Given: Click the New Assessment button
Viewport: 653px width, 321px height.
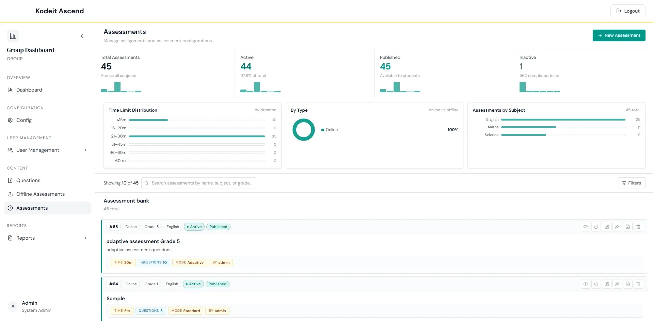Looking at the screenshot, I should pyautogui.click(x=619, y=35).
